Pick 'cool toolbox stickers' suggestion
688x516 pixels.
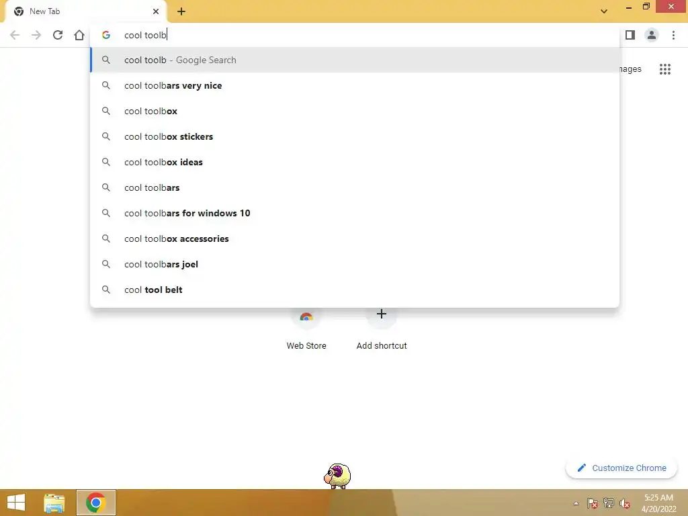tap(355, 136)
